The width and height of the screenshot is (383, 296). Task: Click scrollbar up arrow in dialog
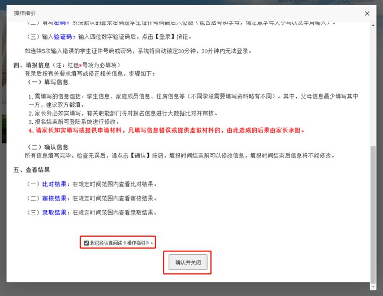[373, 25]
